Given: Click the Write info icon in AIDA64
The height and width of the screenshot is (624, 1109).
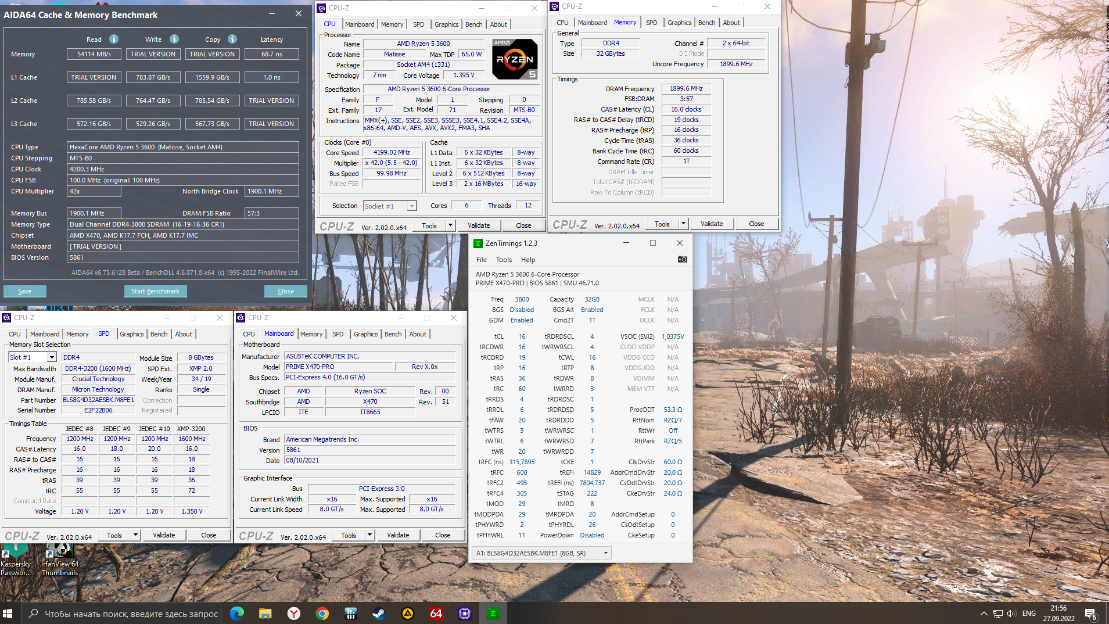Looking at the screenshot, I should tap(174, 39).
